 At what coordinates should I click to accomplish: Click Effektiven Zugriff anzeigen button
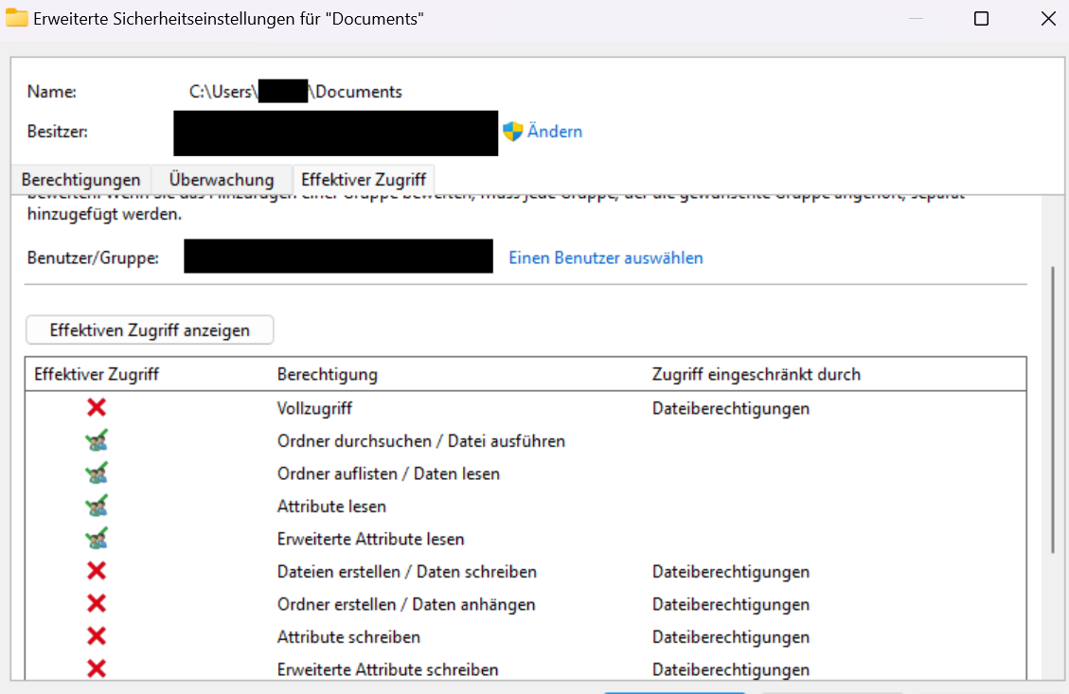click(x=150, y=329)
